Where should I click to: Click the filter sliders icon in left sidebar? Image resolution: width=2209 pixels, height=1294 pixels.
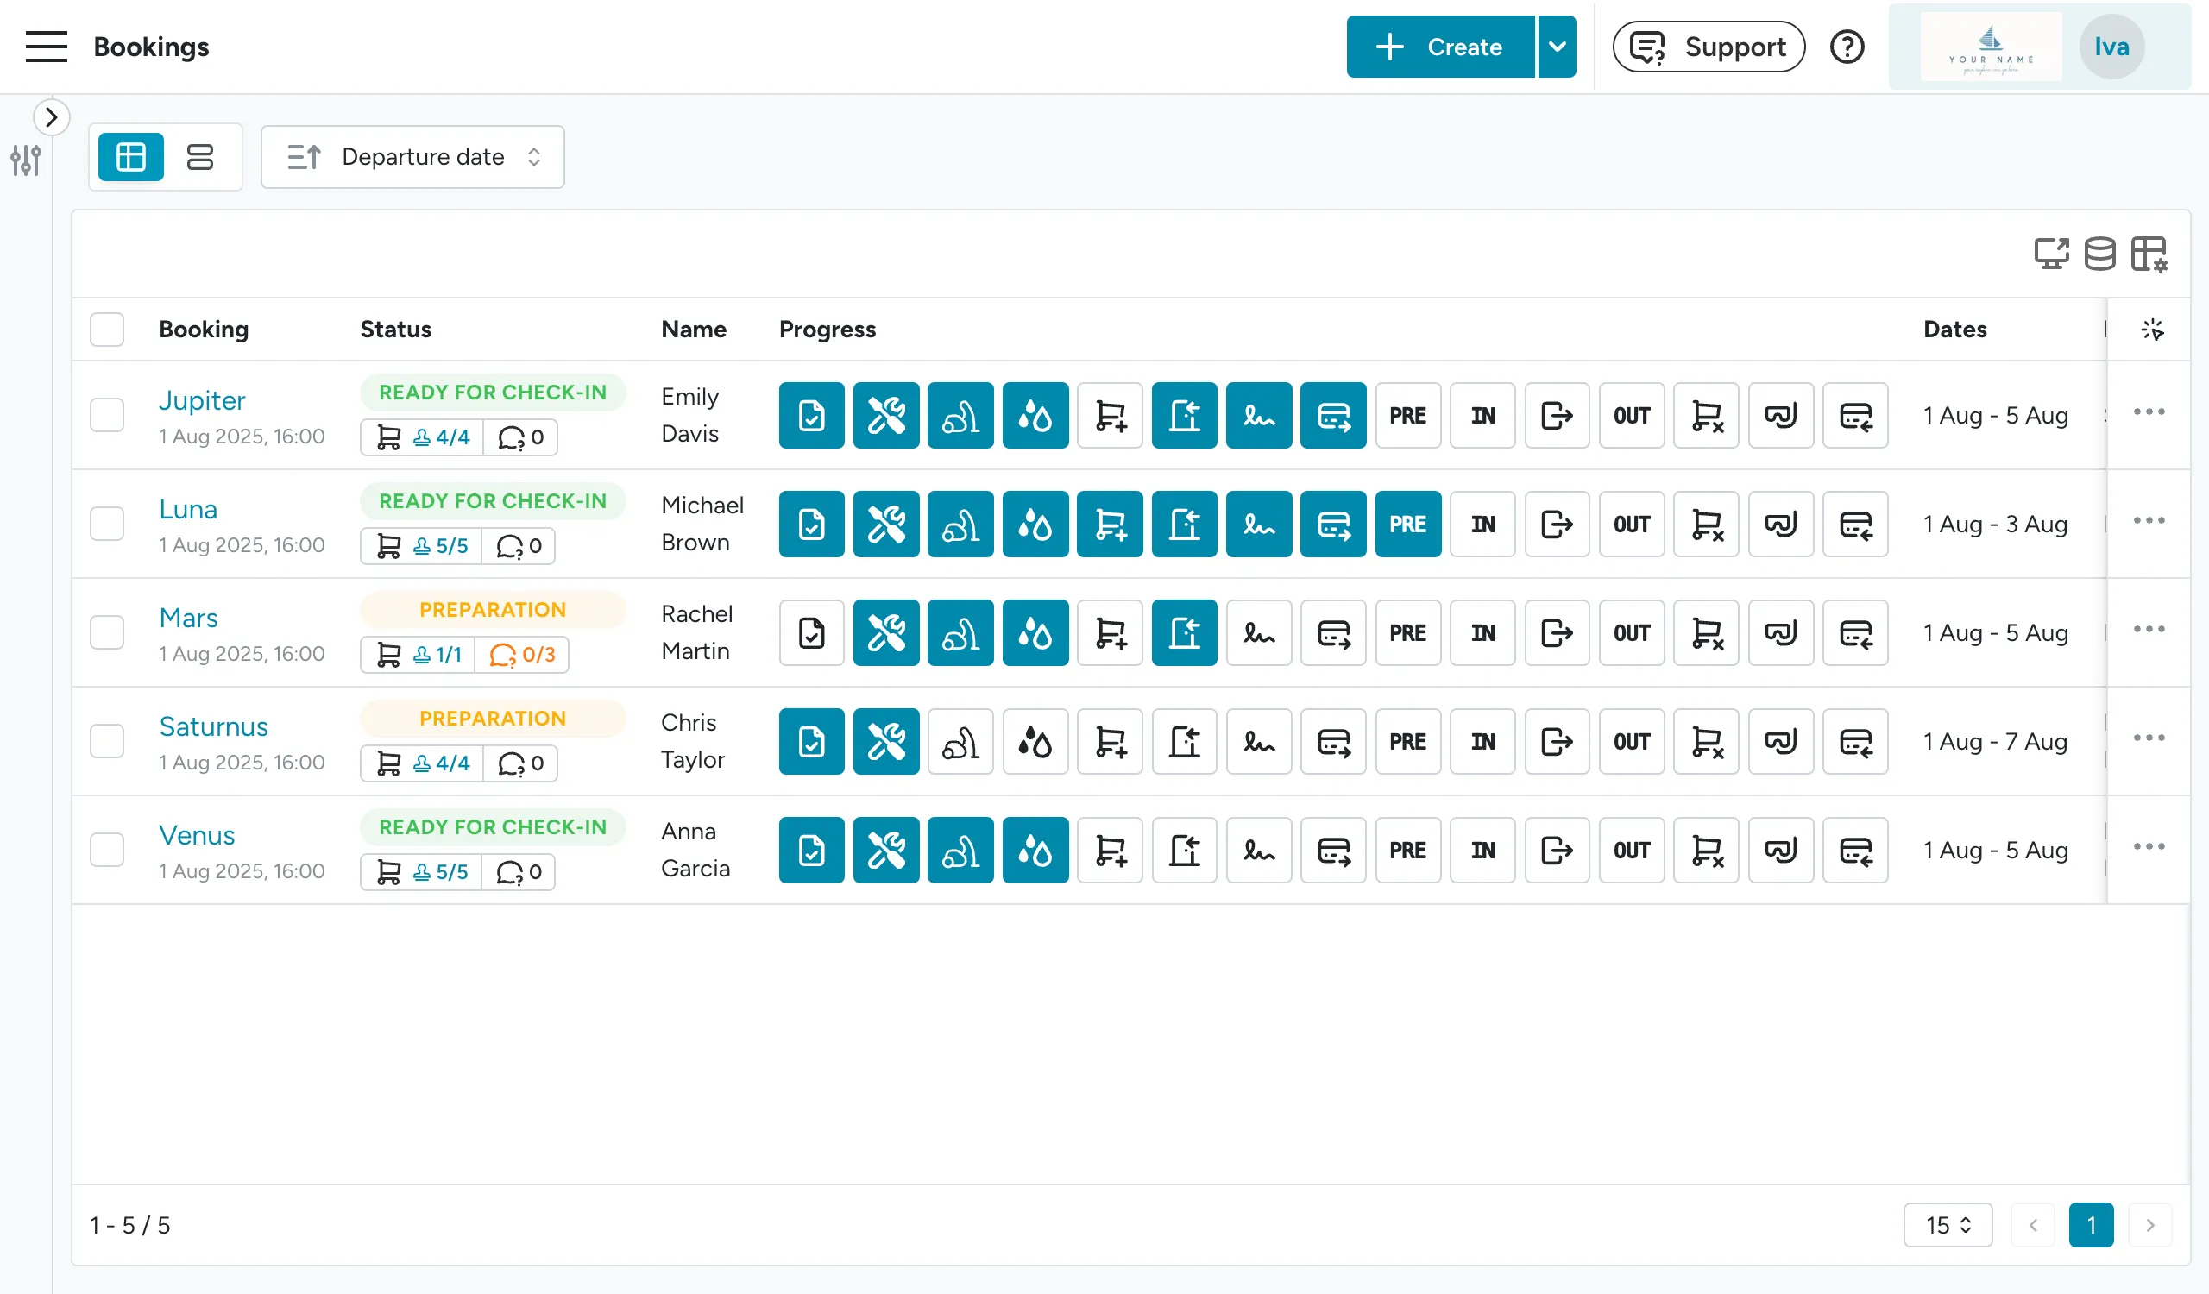pos(25,160)
